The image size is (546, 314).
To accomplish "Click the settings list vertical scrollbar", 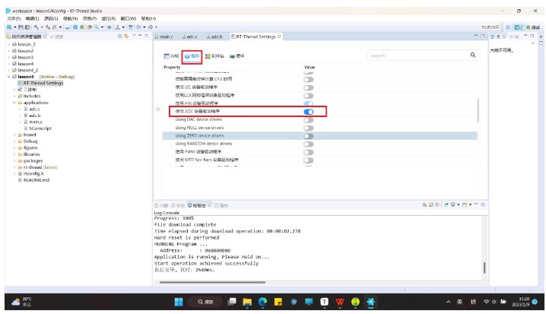I will (x=478, y=111).
